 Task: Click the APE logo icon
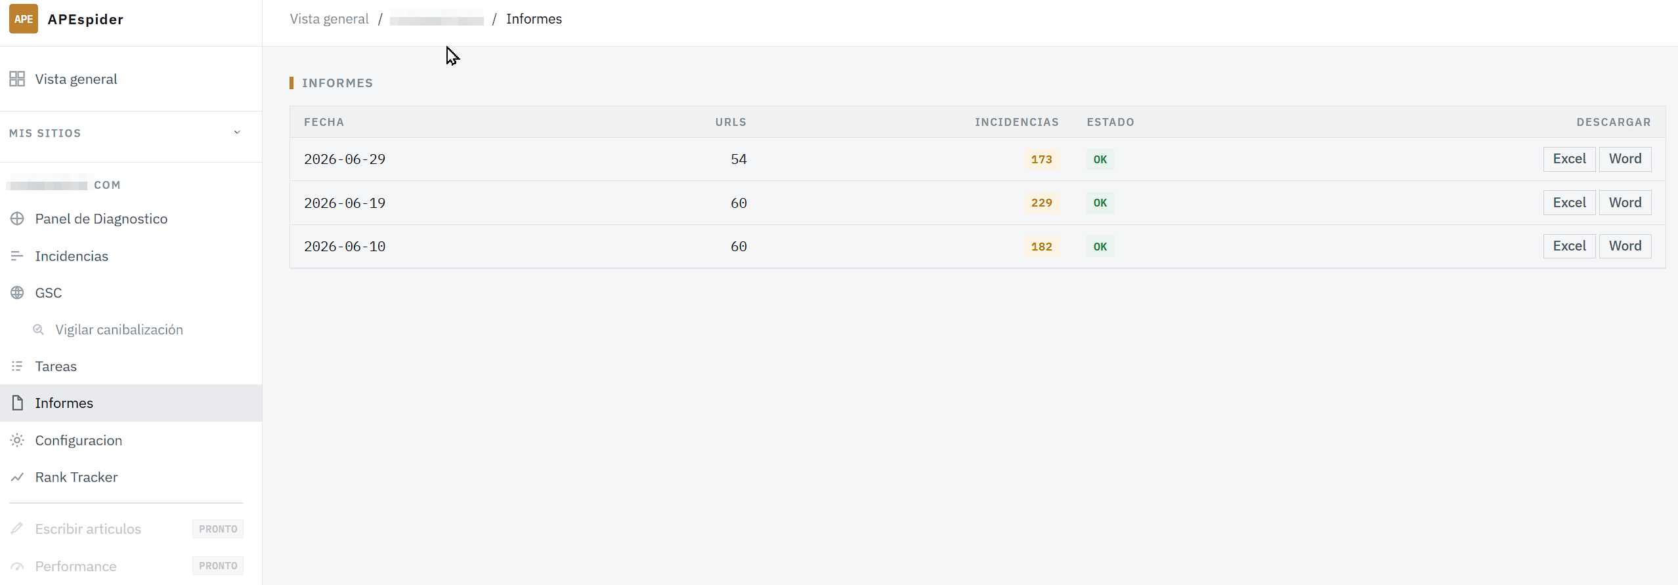tap(23, 19)
